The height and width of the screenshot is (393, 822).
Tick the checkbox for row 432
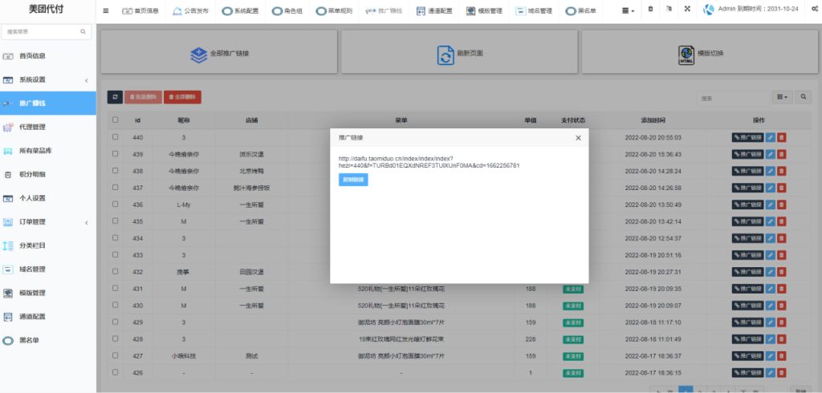(x=116, y=271)
